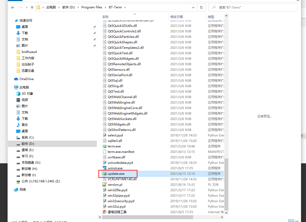Sort files by 名称 column header
This screenshot has width=306, height=222.
tap(105, 17)
